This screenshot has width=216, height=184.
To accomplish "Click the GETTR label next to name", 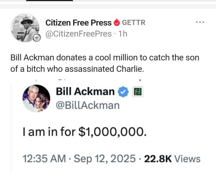I will pos(133,23).
